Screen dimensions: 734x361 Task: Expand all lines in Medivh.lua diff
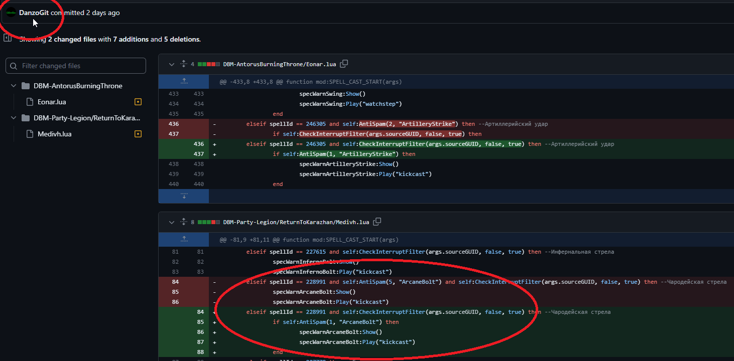pyautogui.click(x=184, y=222)
